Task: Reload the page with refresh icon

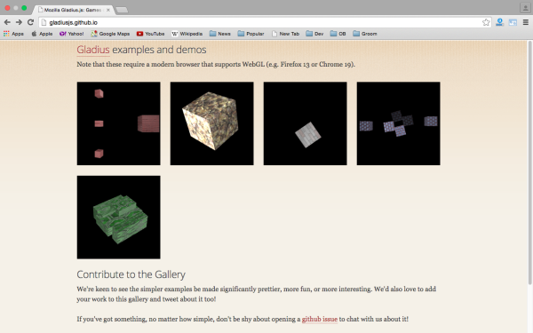Action: [30, 22]
